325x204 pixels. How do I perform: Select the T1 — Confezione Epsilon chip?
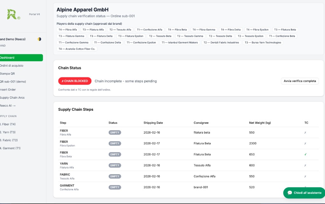(x=141, y=43)
